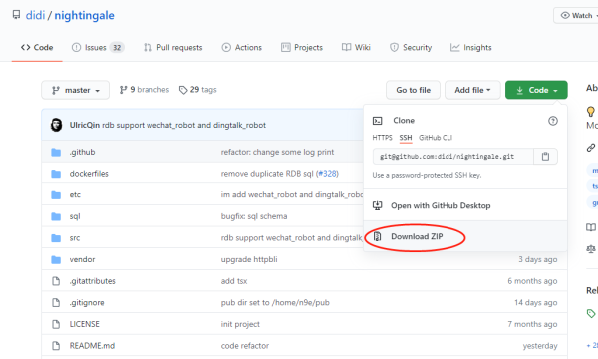Click the LICENSE file icon

click(x=56, y=324)
